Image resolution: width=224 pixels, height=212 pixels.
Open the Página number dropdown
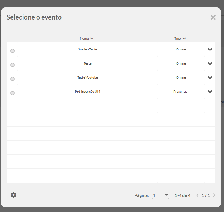161,195
